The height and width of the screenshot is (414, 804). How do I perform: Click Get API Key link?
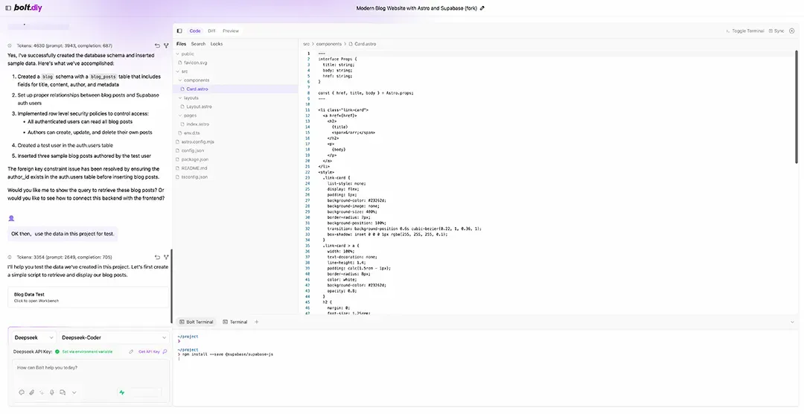[x=149, y=352]
